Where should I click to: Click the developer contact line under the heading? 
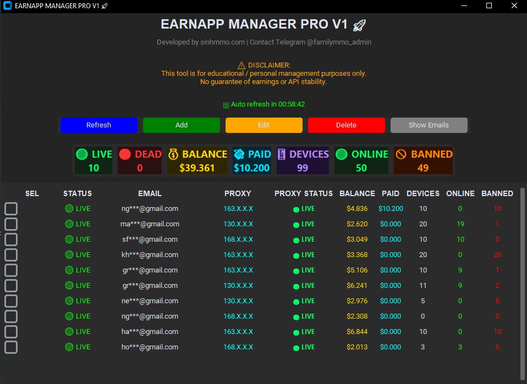point(264,42)
